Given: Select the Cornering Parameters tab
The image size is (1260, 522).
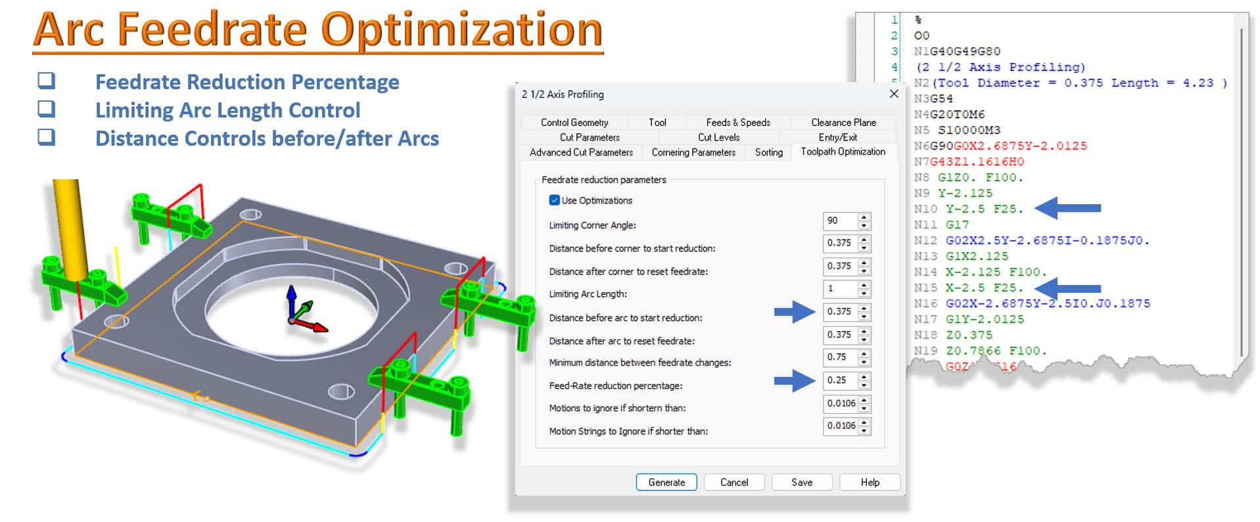Looking at the screenshot, I should click(693, 152).
